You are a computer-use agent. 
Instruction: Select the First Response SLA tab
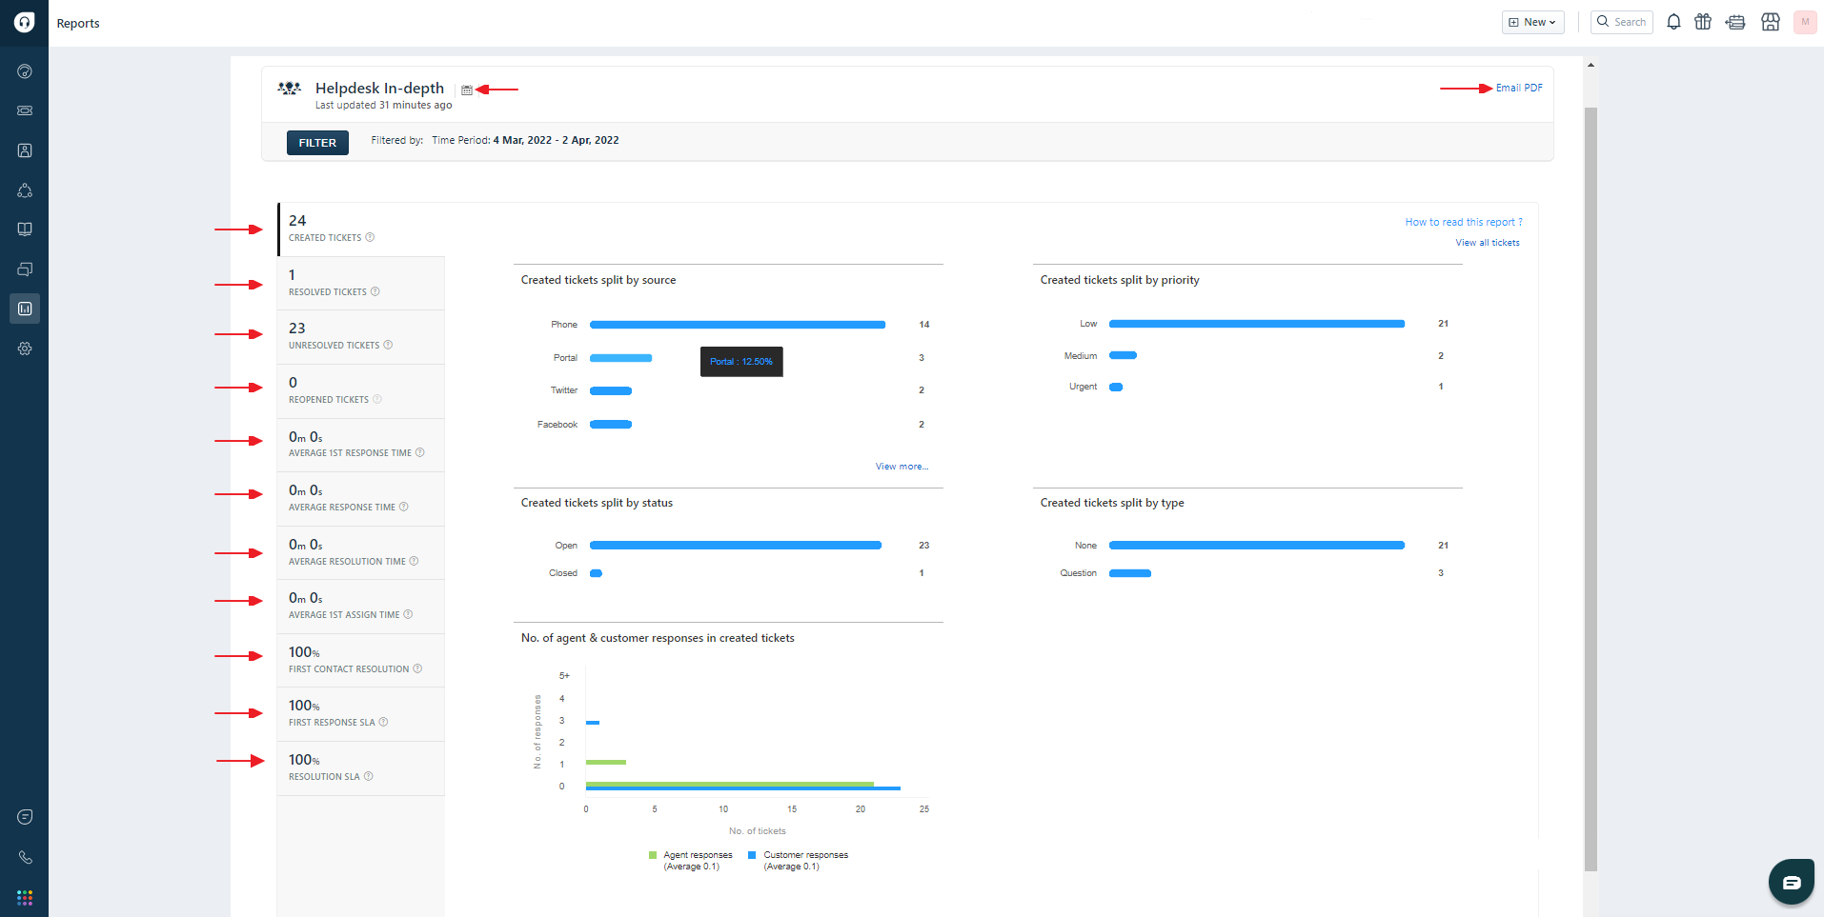point(361,714)
